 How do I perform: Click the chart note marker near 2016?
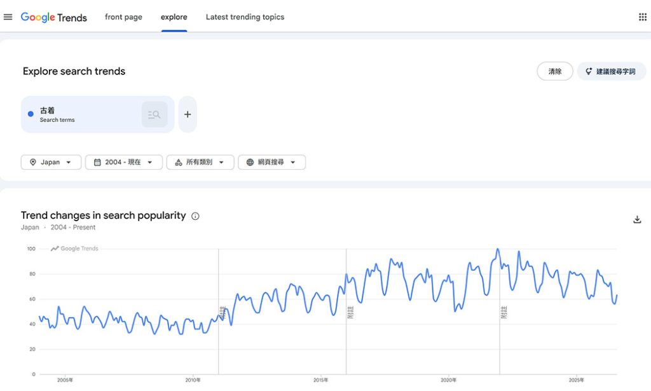(x=350, y=312)
